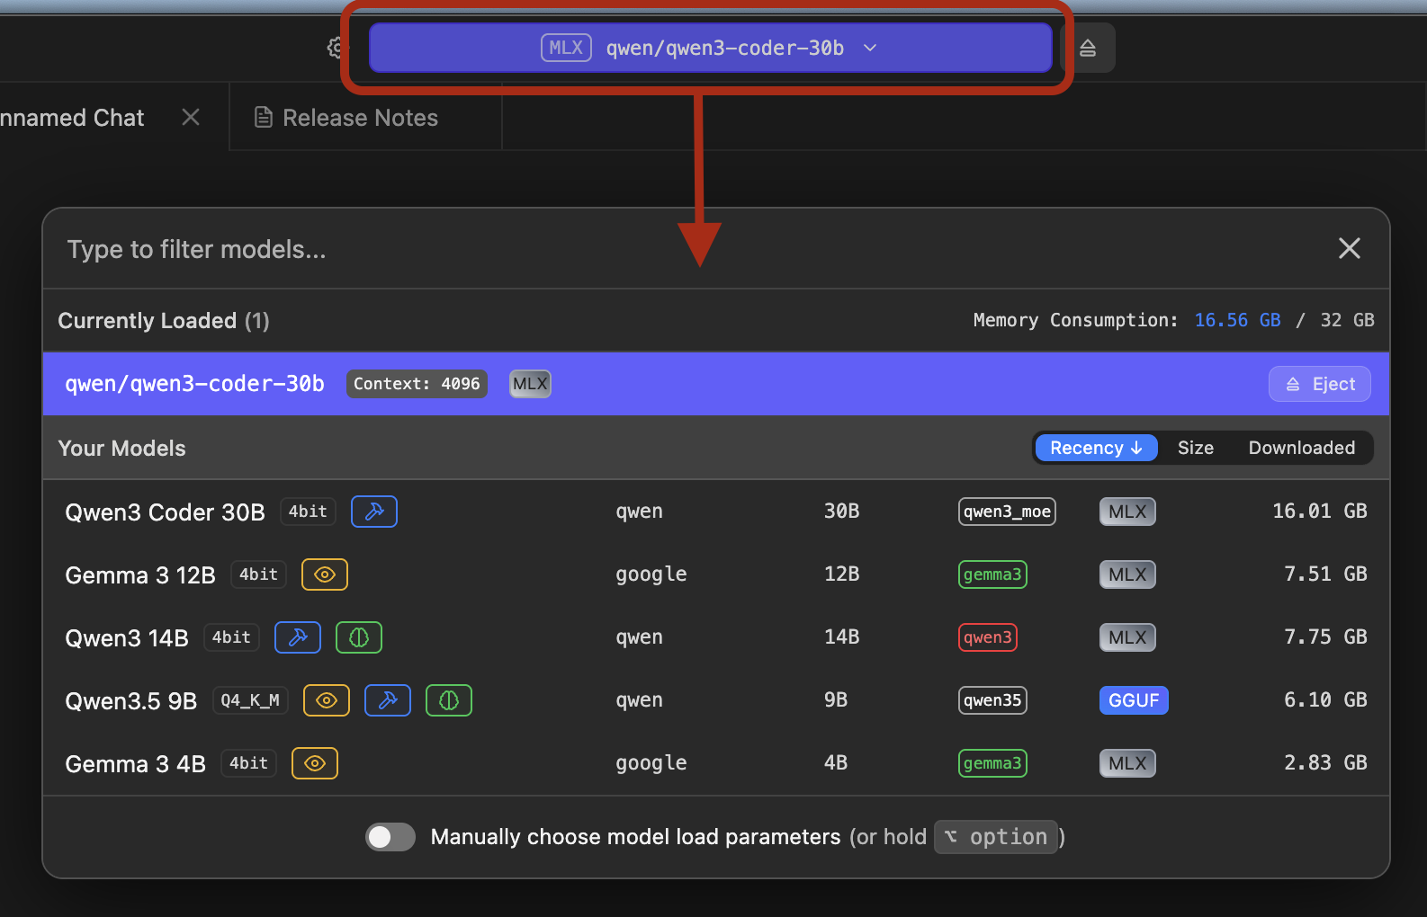Click the Q4_K_M quantization tag
This screenshot has height=917, width=1427.
click(250, 700)
